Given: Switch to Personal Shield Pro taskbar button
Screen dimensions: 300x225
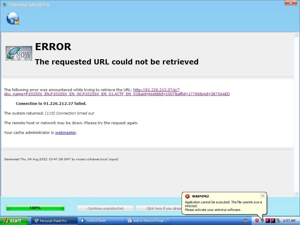Looking at the screenshot, I should [x=54, y=221].
